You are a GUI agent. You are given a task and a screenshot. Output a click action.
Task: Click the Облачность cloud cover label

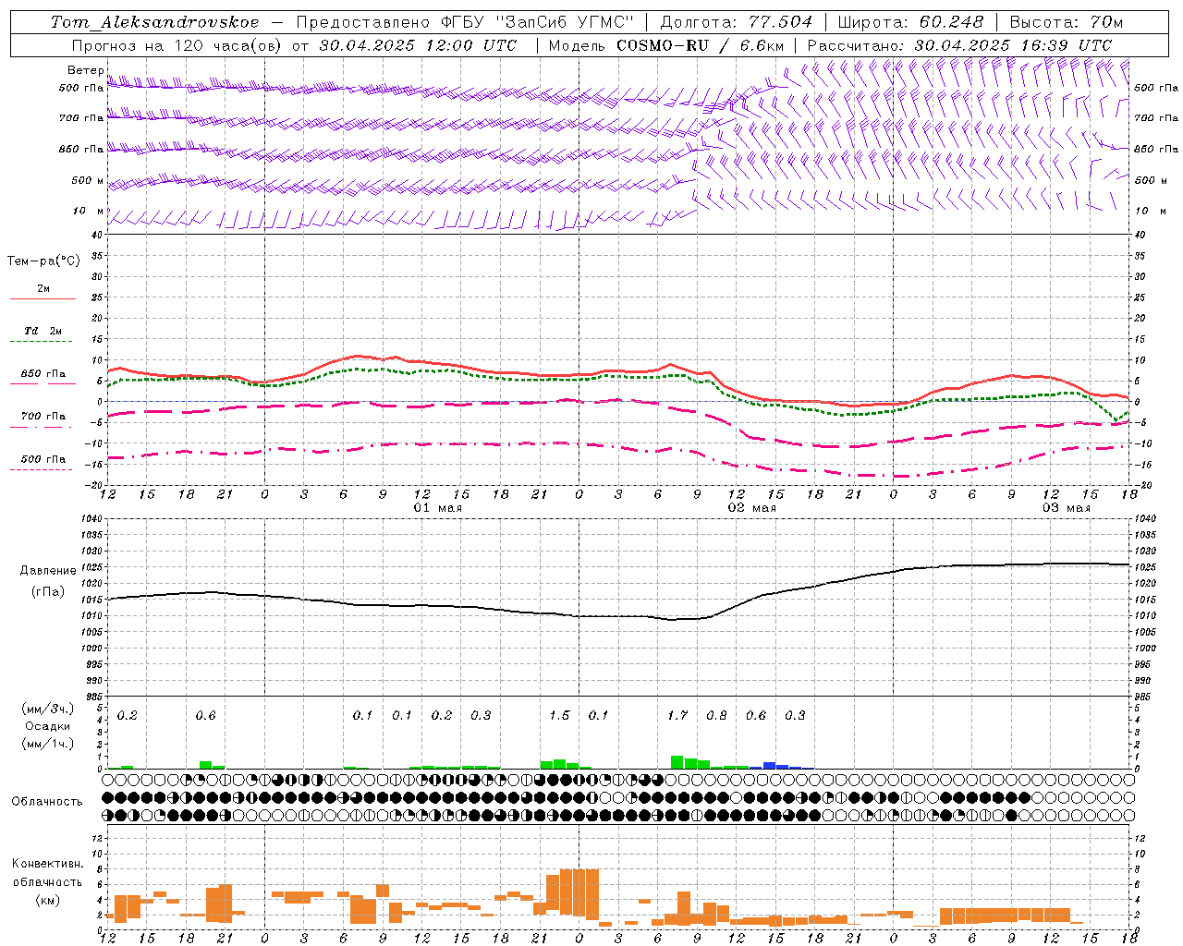coord(47,801)
